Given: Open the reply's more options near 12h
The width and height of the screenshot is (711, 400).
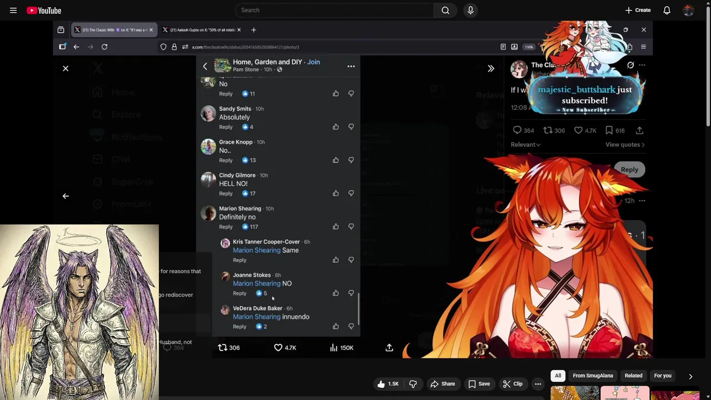Looking at the screenshot, I should (642, 201).
